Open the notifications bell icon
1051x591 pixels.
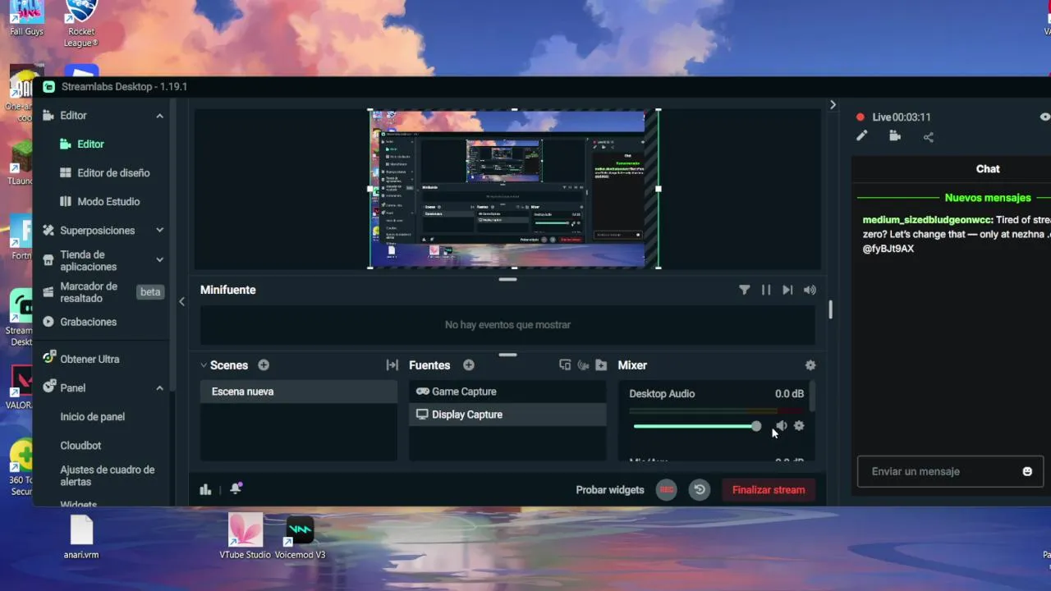click(236, 489)
